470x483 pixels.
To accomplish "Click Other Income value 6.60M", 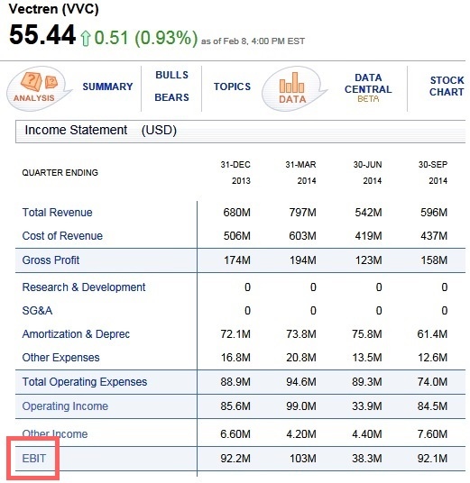I will (235, 434).
